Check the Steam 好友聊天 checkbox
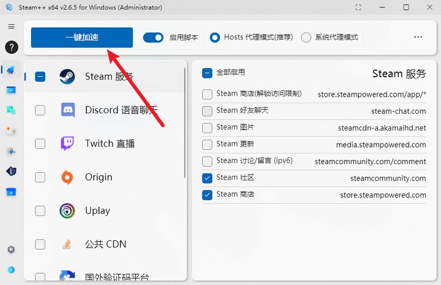Screen dimensions: 441x285 [207, 111]
